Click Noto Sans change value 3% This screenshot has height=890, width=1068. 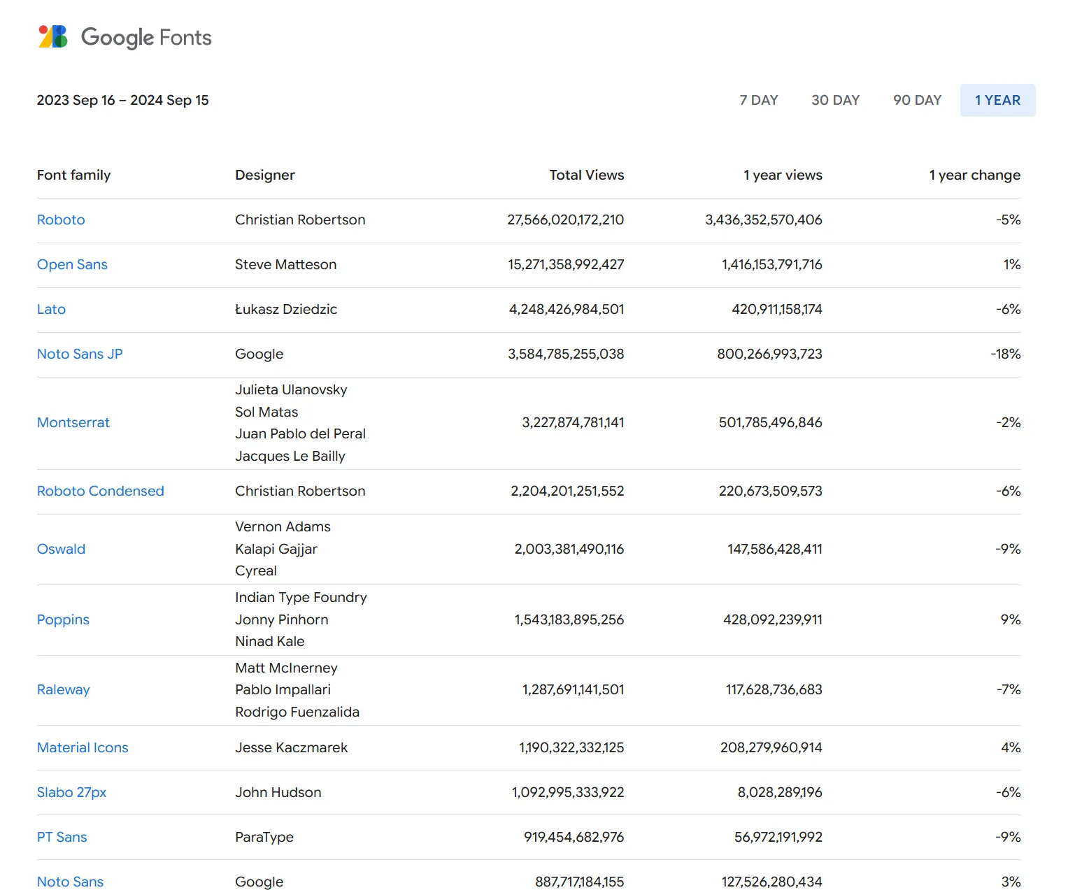pos(1011,882)
